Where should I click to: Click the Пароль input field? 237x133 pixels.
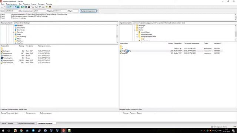click(x=60, y=11)
